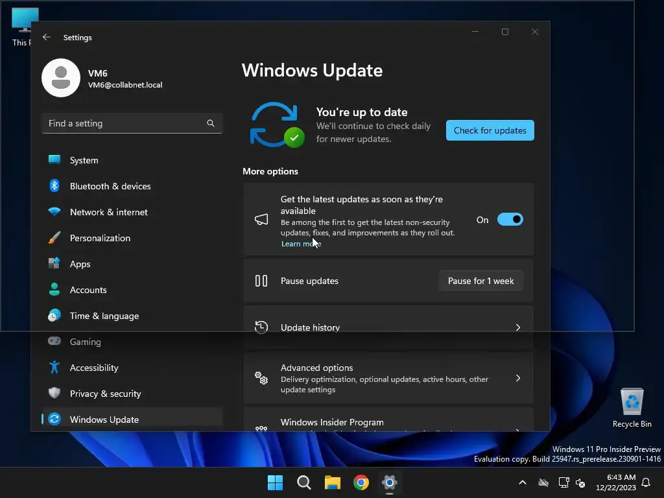The image size is (664, 498).
Task: Open Bluetooth & devices category
Action: click(132, 186)
